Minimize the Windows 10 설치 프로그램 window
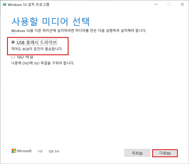189x164 pixels. [156, 4]
